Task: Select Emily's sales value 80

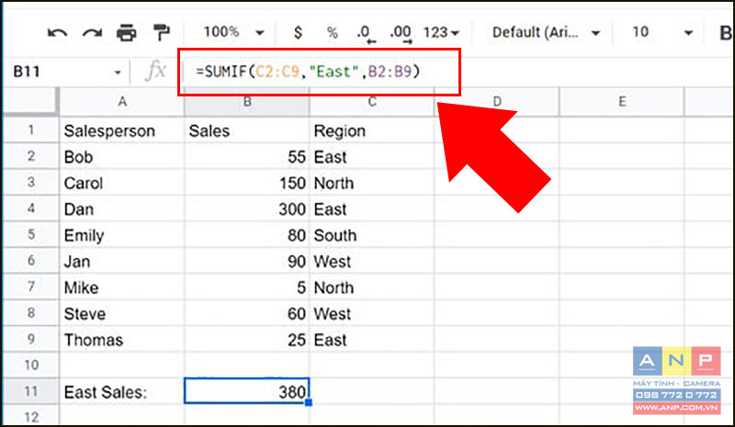Action: 246,235
